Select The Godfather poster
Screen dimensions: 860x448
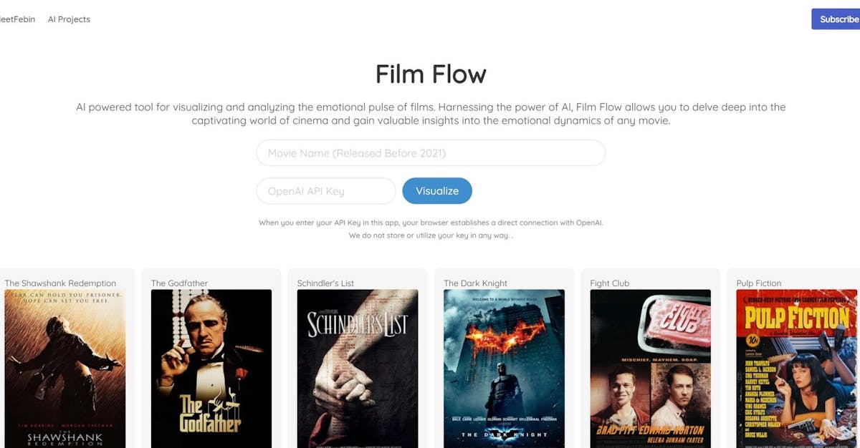[211, 369]
